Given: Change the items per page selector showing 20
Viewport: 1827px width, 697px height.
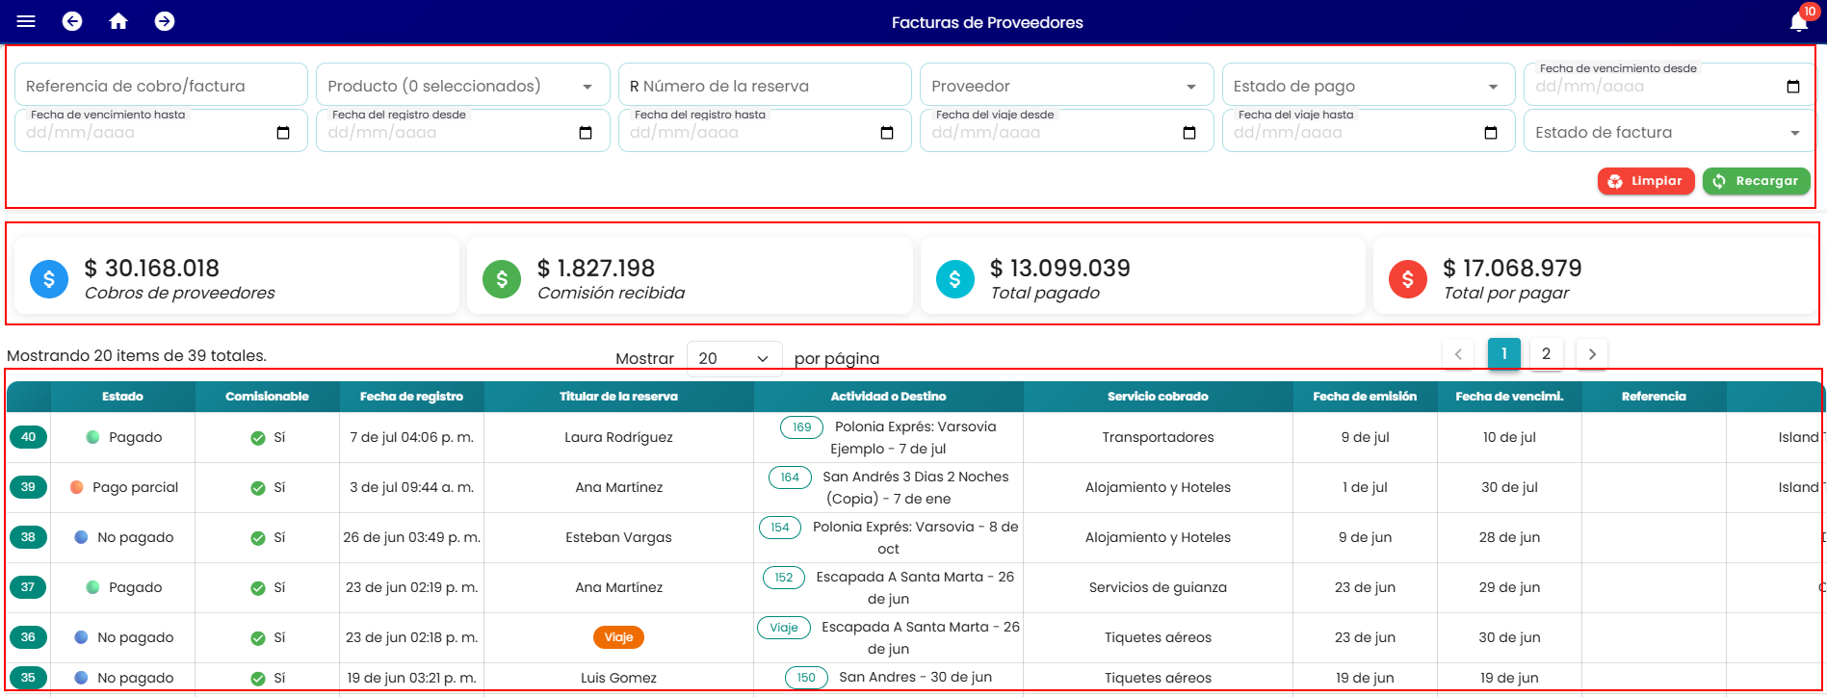Looking at the screenshot, I should [734, 358].
